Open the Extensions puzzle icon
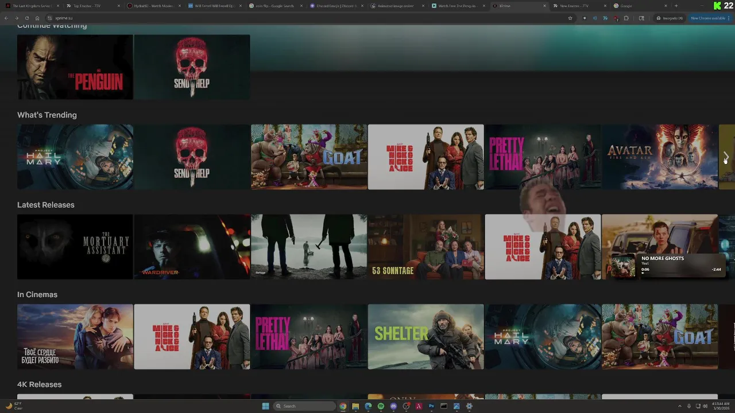Image resolution: width=735 pixels, height=413 pixels. click(x=626, y=18)
